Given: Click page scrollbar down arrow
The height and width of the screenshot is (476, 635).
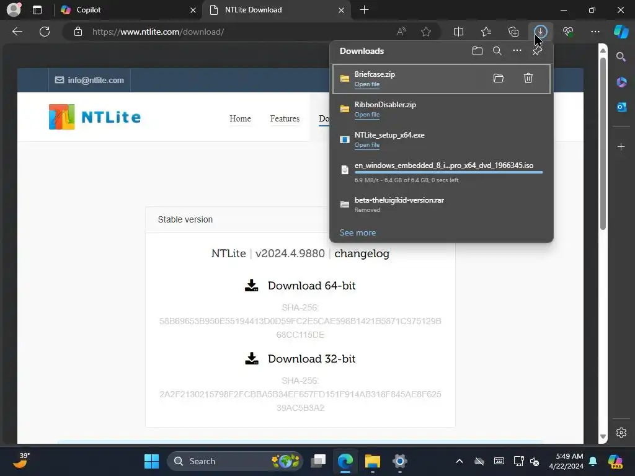Looking at the screenshot, I should point(603,437).
